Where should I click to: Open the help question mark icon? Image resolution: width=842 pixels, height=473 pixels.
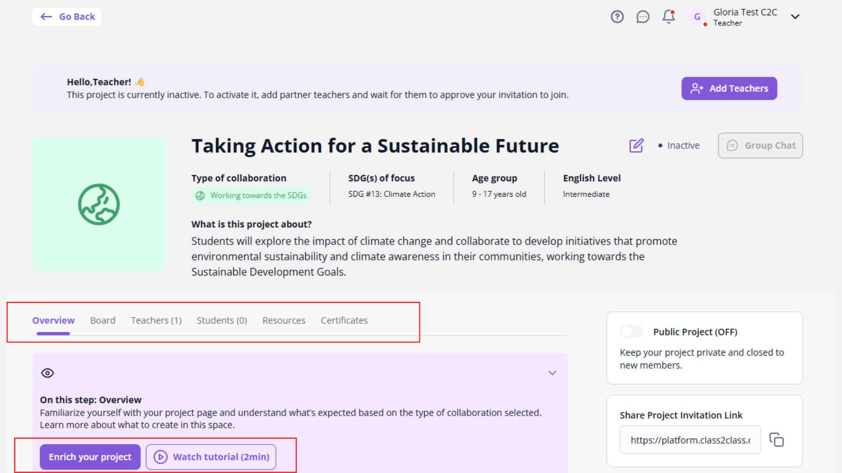pos(617,17)
